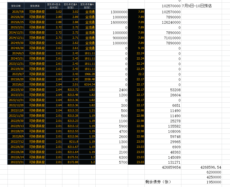
Task: Select the cell showing 6651
Action: click(x=163, y=105)
